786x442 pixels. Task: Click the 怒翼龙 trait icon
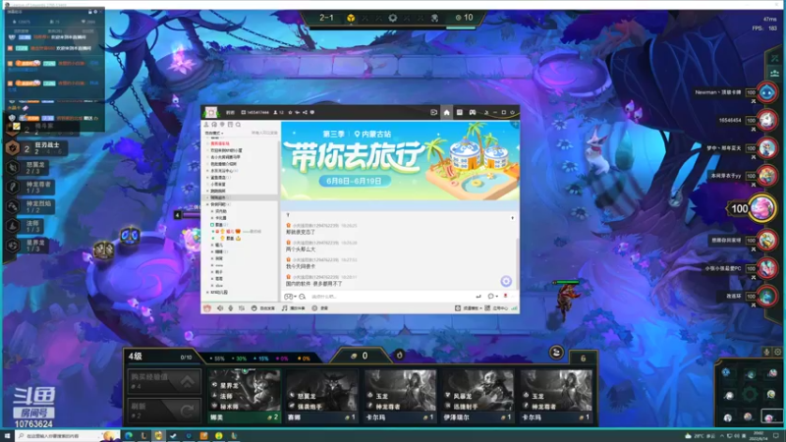coord(13,167)
